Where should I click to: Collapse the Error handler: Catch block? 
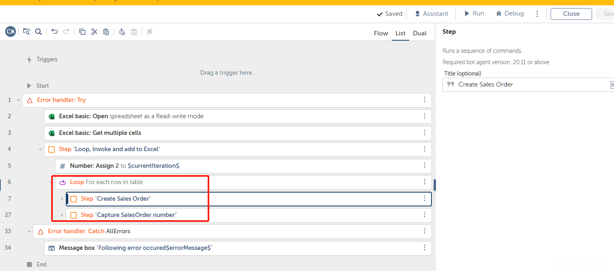[x=29, y=232]
